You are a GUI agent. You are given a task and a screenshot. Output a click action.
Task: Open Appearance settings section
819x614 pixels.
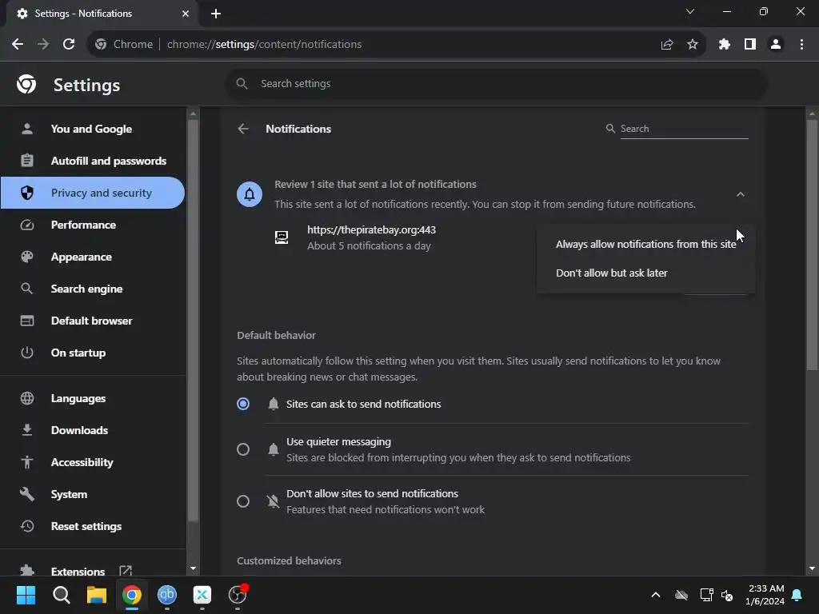click(93, 257)
